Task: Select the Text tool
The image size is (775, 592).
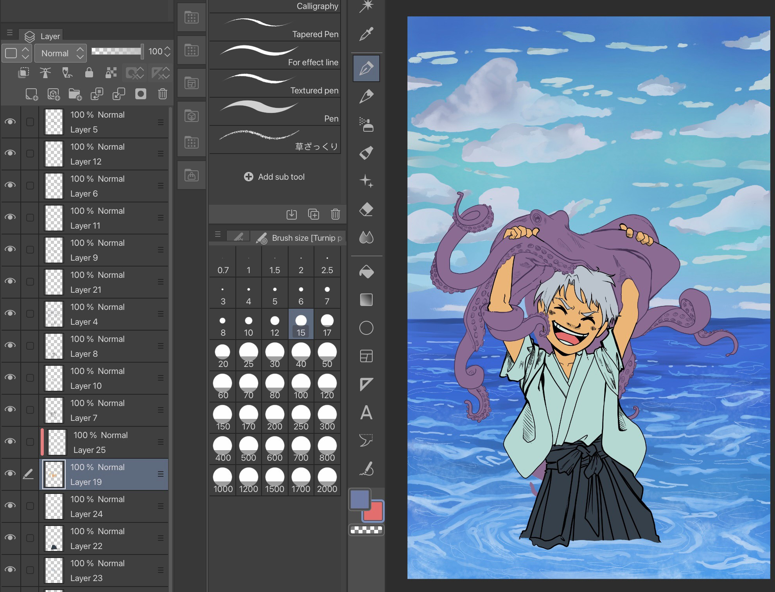Action: tap(366, 412)
